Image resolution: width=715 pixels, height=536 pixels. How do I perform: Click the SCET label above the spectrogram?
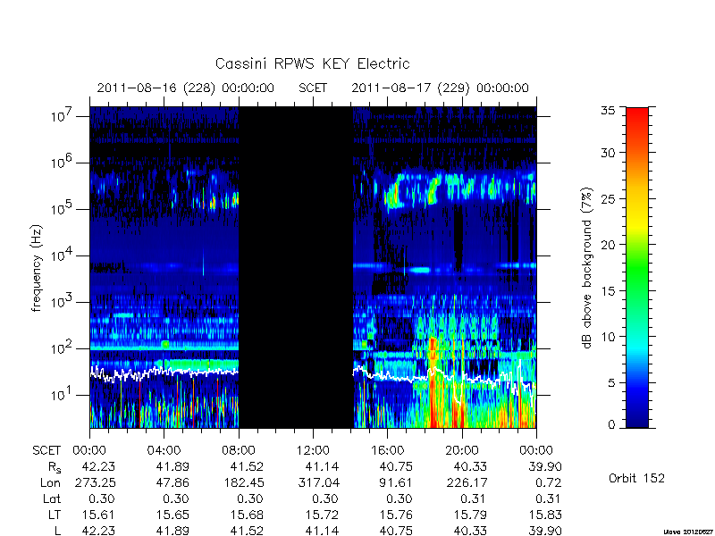point(313,88)
